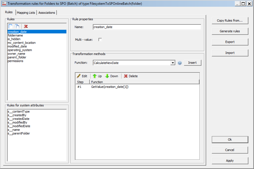Viewport: 254px width, 169px height.
Task: Click the Copy rule icon
Action: 17,26
